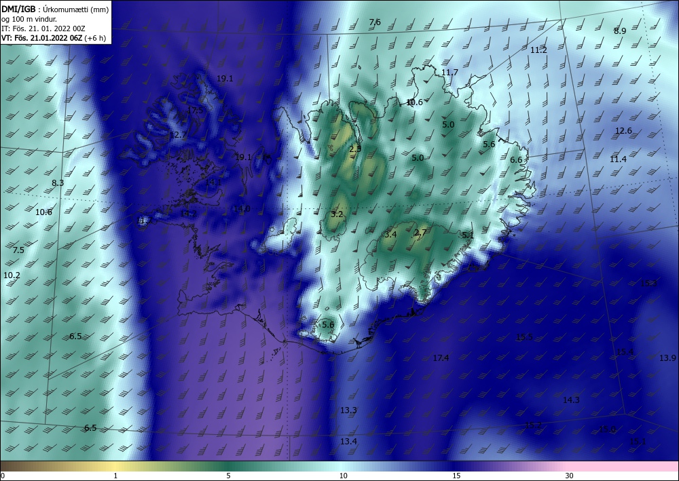Select the 15.3 value label
Viewport: 679px width, 481px height.
click(648, 284)
